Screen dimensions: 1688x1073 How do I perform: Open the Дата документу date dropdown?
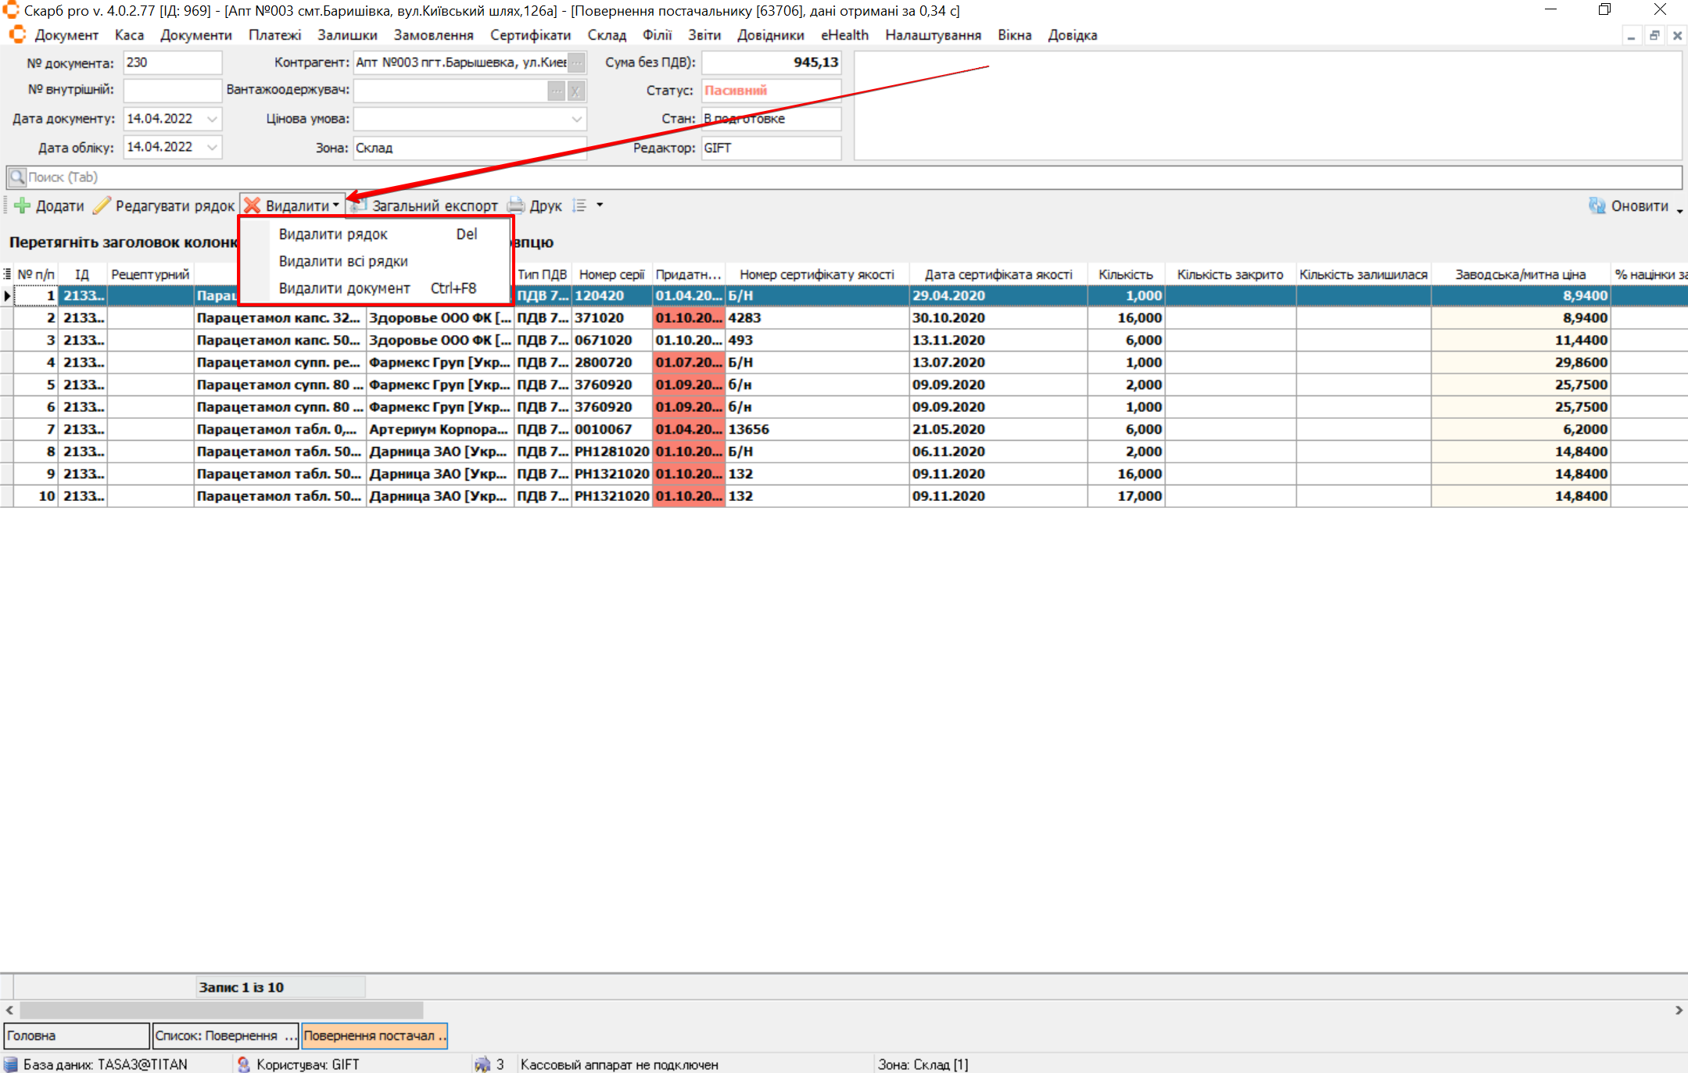coord(212,119)
